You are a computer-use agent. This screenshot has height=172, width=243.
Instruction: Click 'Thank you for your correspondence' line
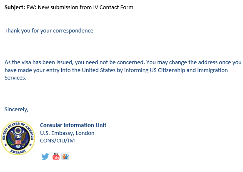click(49, 31)
